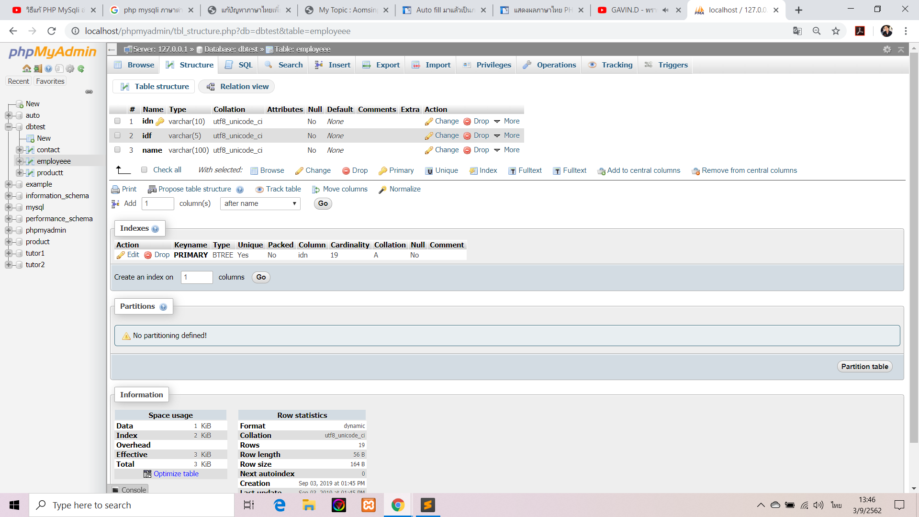919x517 pixels.
Task: Reload navigation panel green icon
Action: click(81, 68)
